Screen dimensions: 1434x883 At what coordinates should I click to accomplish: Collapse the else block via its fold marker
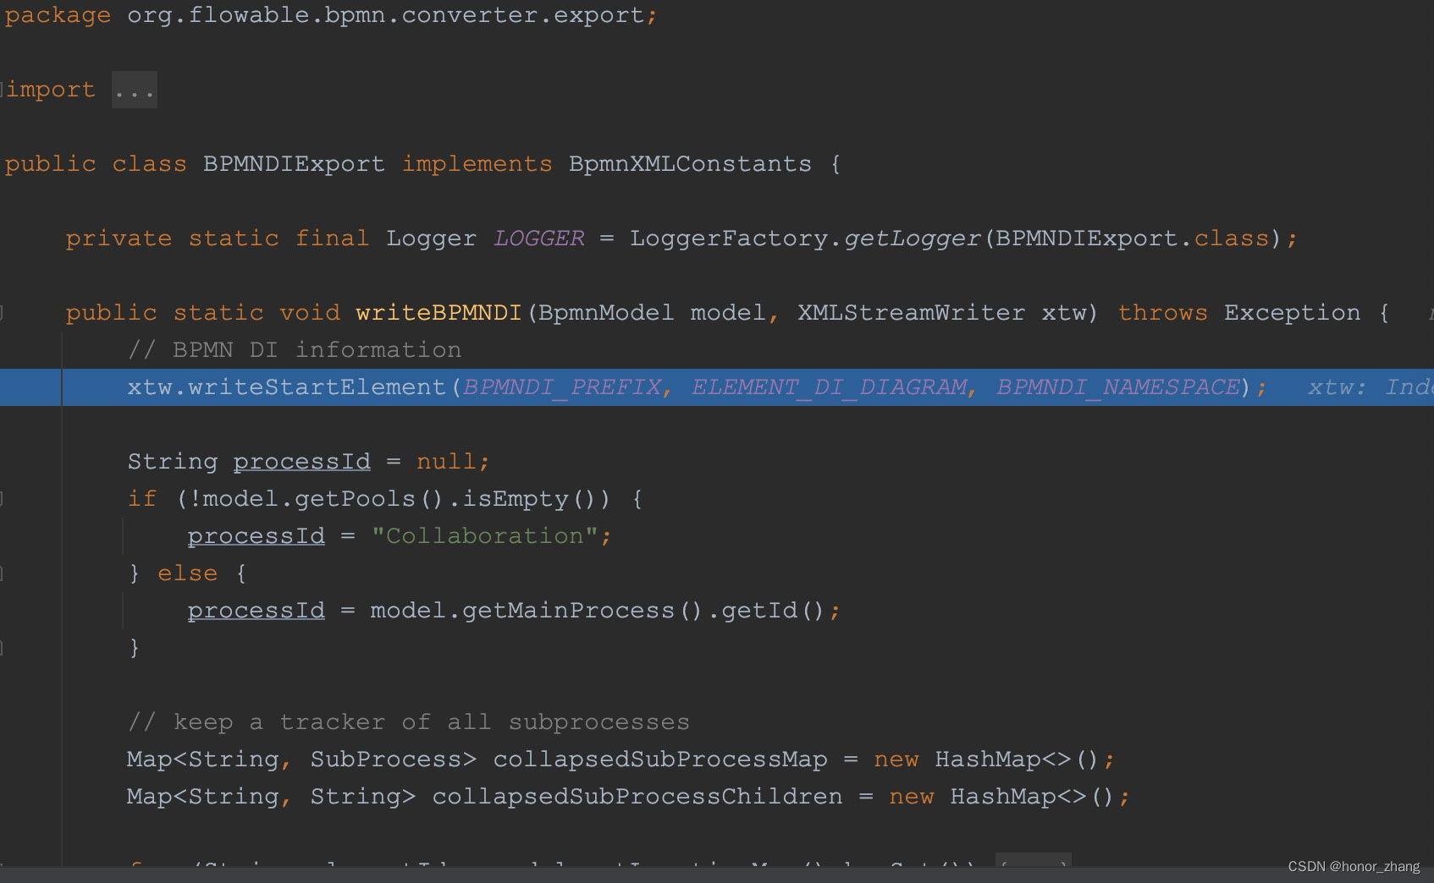coord(3,573)
